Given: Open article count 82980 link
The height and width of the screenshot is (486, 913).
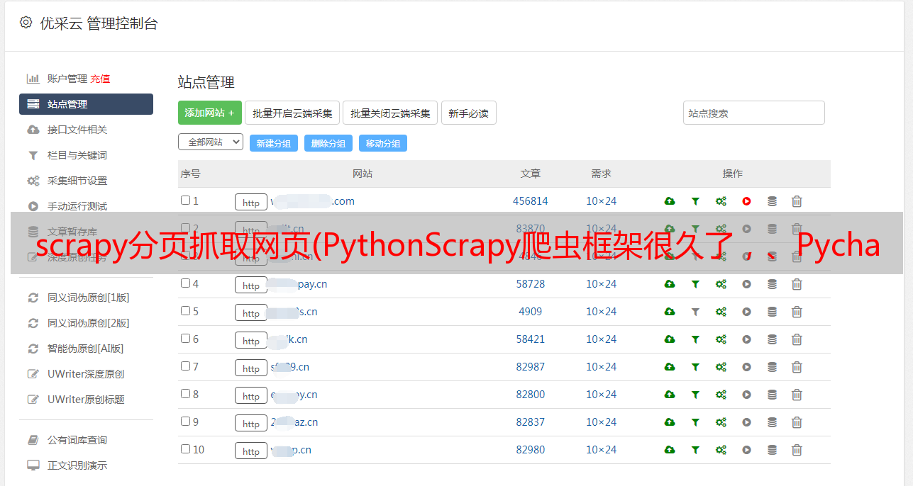Looking at the screenshot, I should click(531, 450).
